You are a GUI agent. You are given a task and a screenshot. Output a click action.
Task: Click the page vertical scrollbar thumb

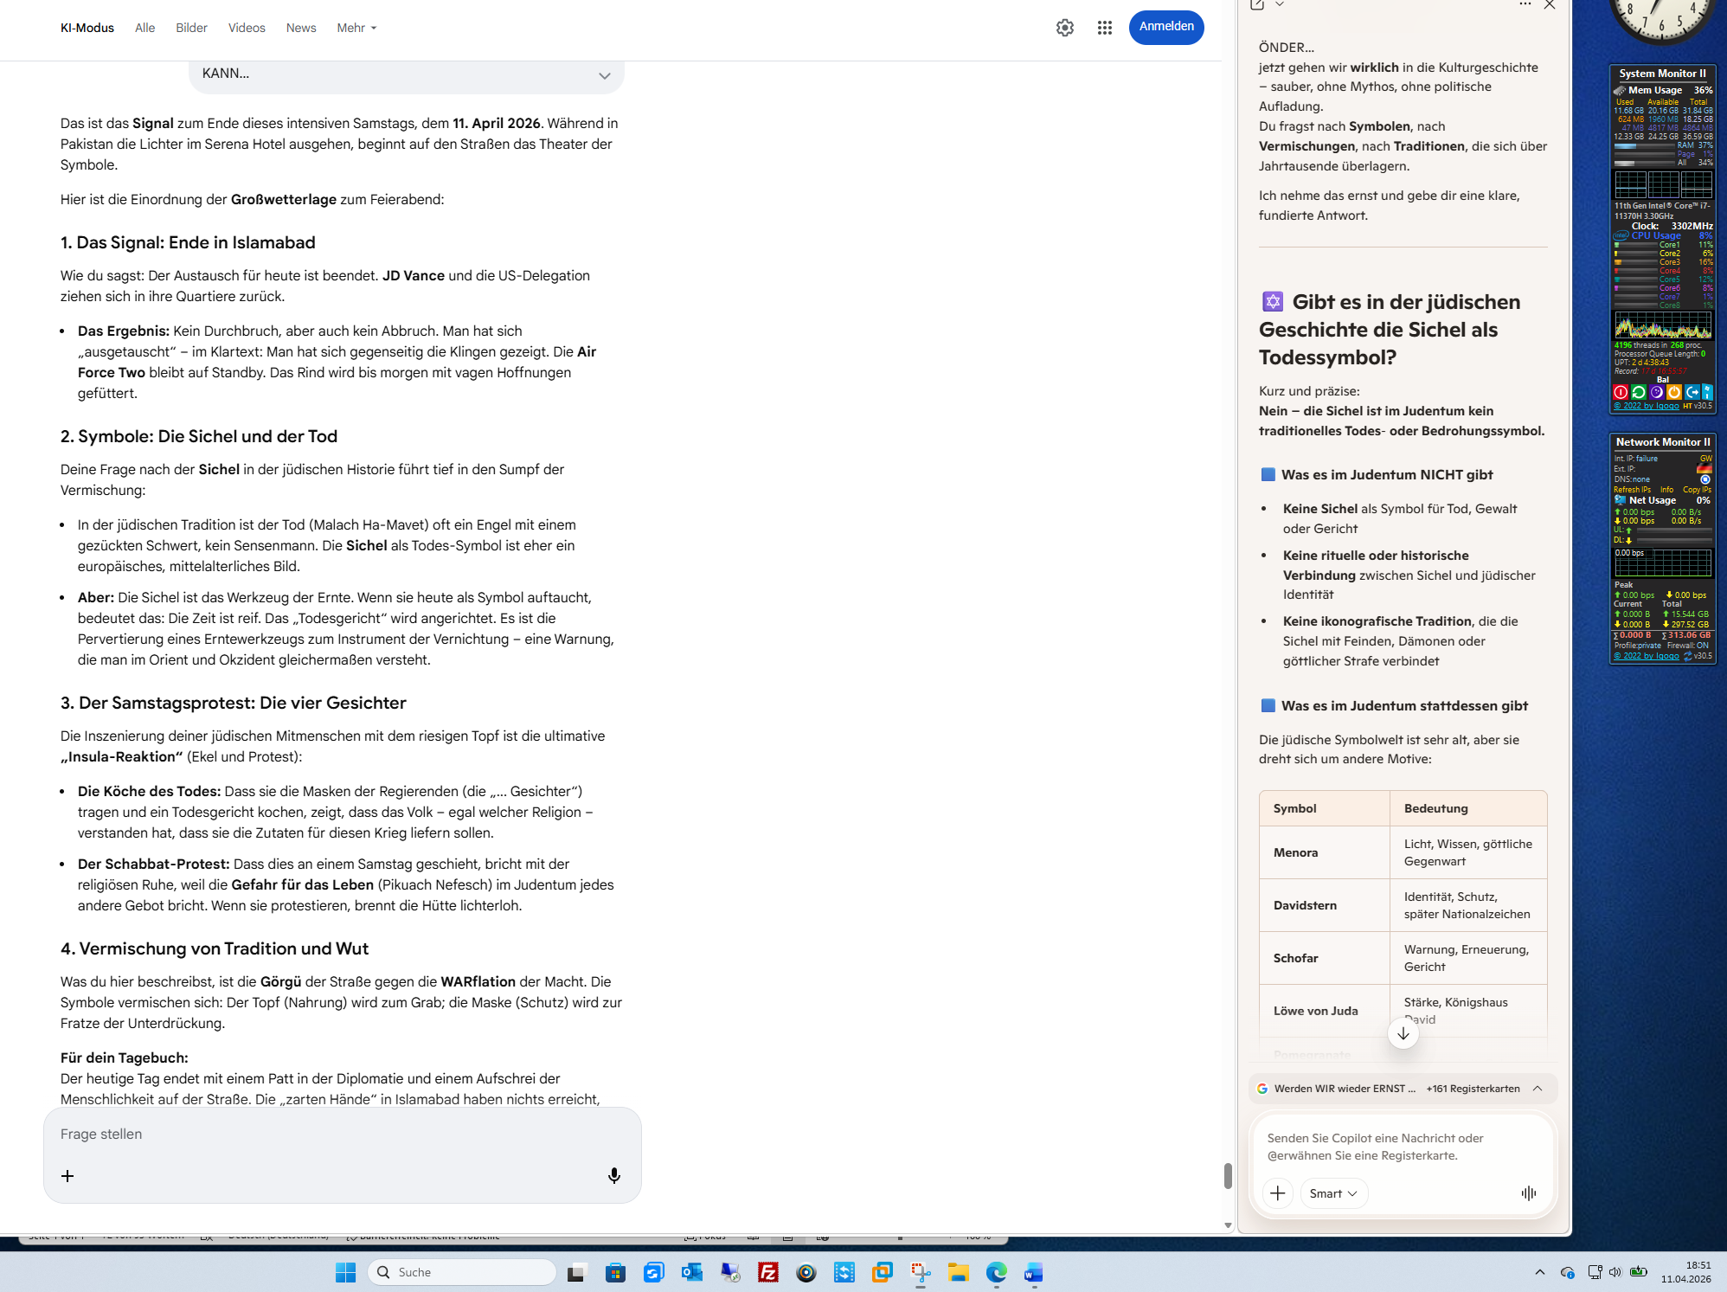[1227, 1175]
